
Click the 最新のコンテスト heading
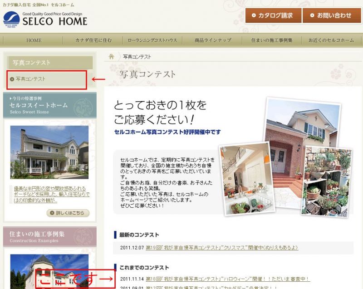point(139,235)
